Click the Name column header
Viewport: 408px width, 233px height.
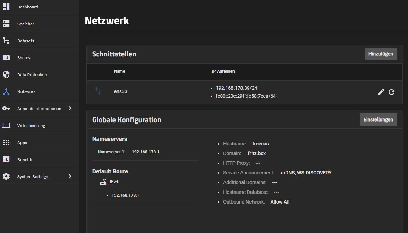119,71
